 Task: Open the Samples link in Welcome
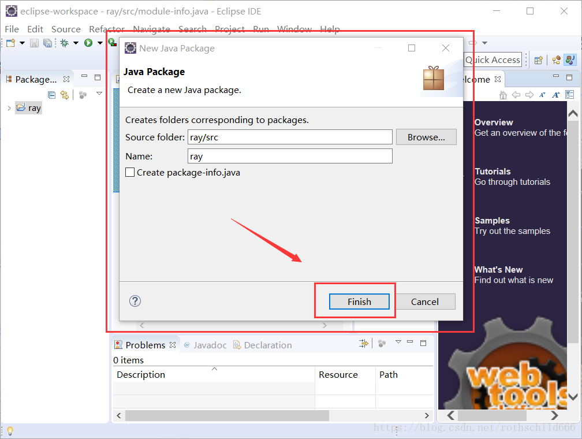(492, 221)
